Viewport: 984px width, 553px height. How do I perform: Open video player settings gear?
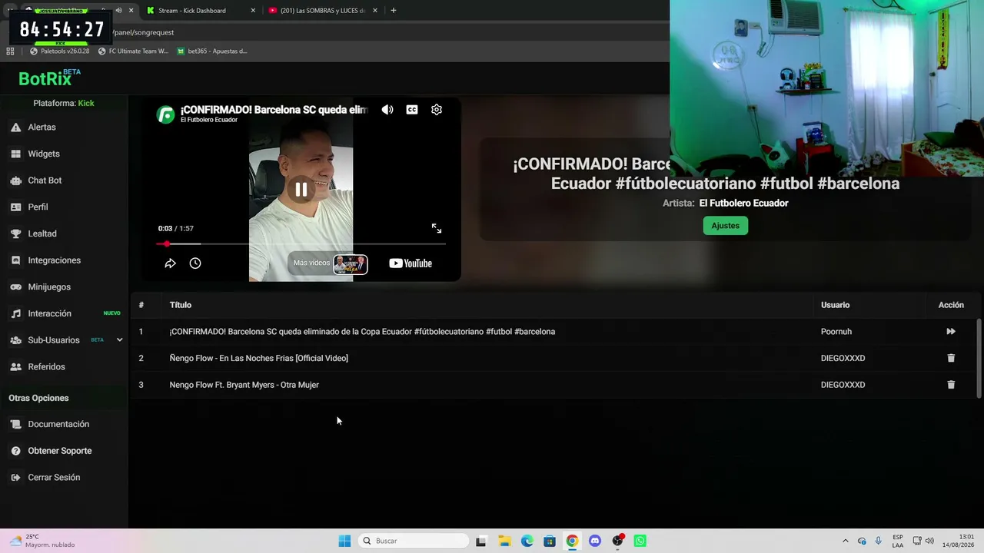437,110
